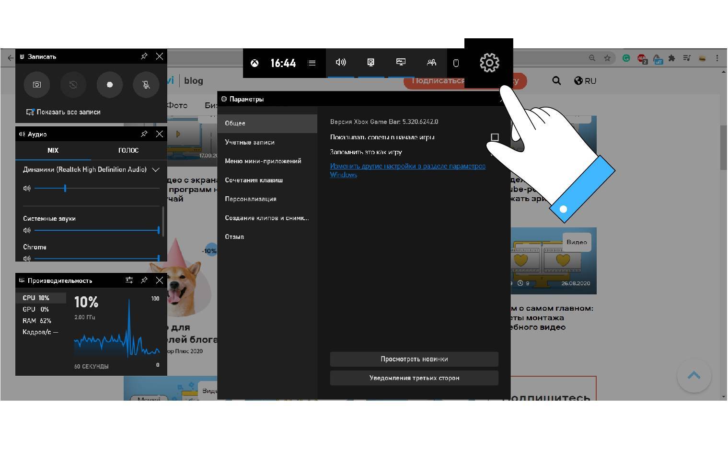Screen dimensions: 728x449
Task: Expand the audio output device dropdown
Action: coord(156,169)
